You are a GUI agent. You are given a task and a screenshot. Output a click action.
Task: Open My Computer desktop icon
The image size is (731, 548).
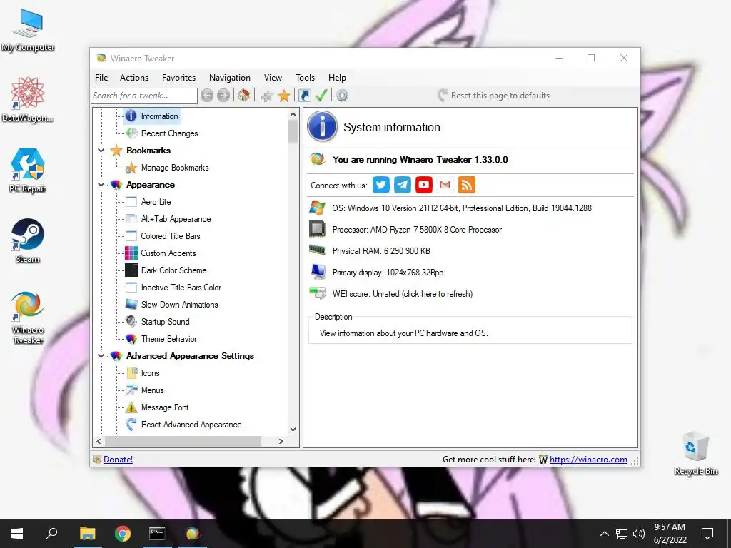point(28,29)
